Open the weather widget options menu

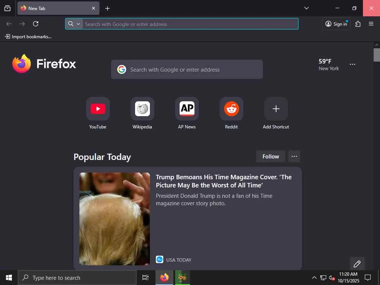coord(353,64)
